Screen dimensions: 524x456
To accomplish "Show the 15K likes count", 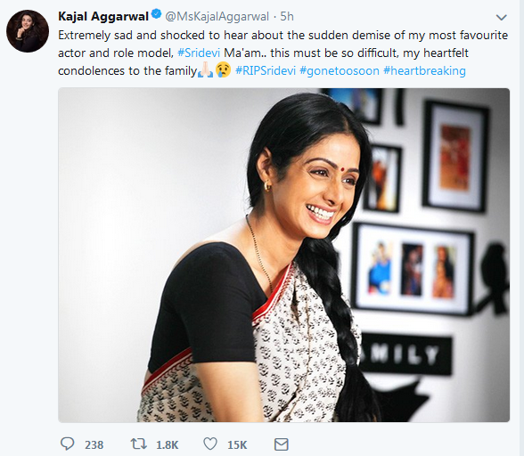I will coord(237,445).
